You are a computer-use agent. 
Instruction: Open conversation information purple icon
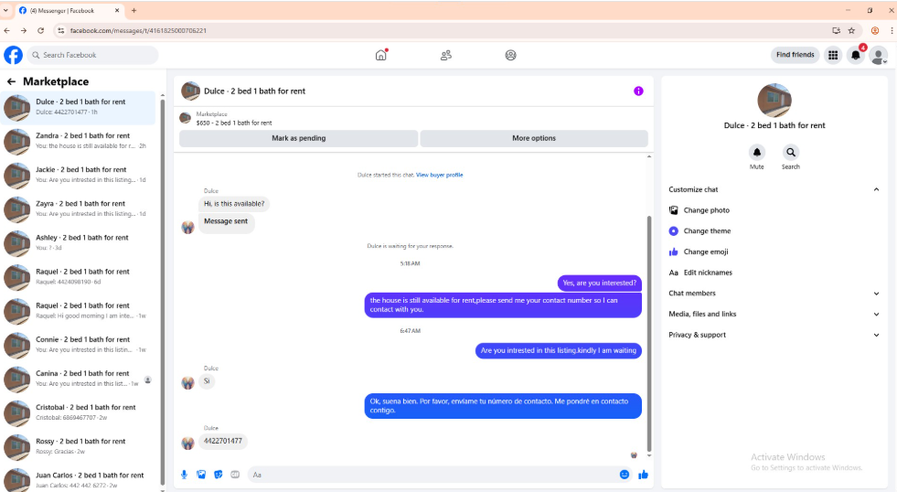tap(638, 91)
